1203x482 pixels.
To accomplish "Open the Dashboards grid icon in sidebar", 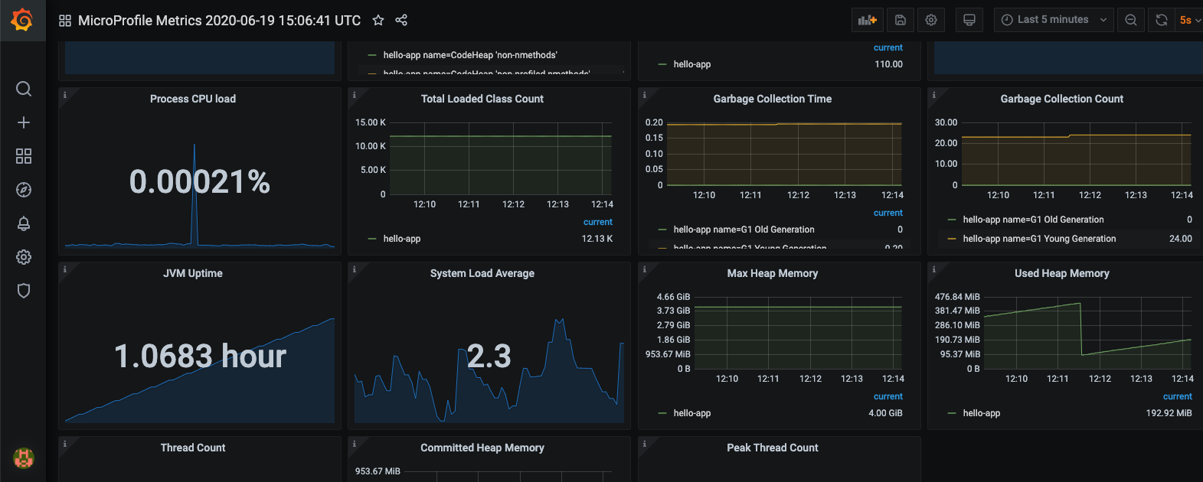I will point(24,156).
